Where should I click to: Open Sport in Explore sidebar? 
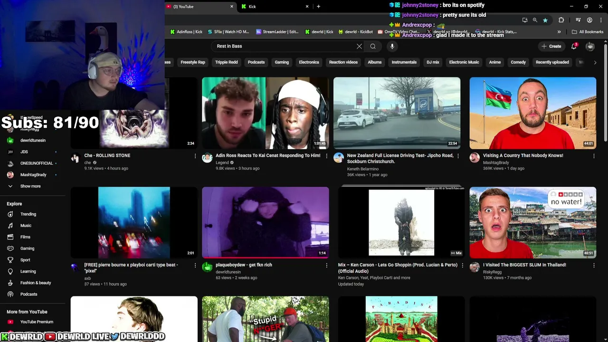(25, 260)
